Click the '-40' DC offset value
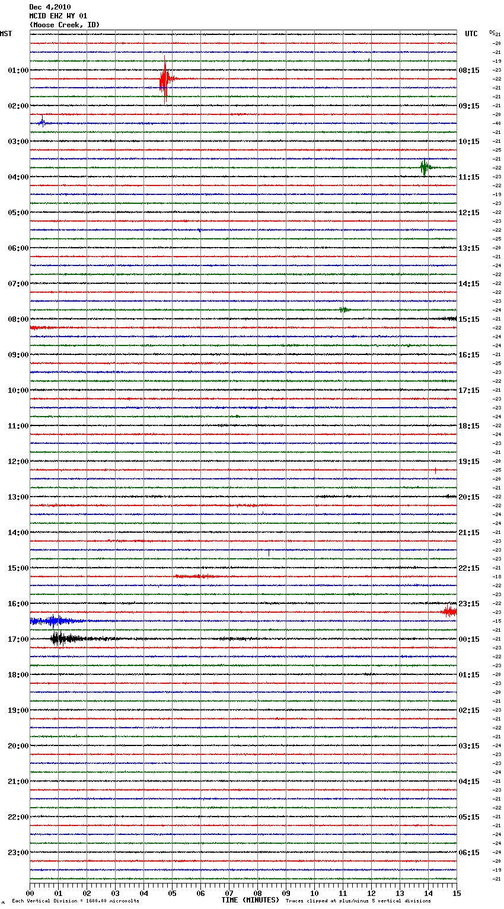This screenshot has height=909, width=504. [497, 123]
